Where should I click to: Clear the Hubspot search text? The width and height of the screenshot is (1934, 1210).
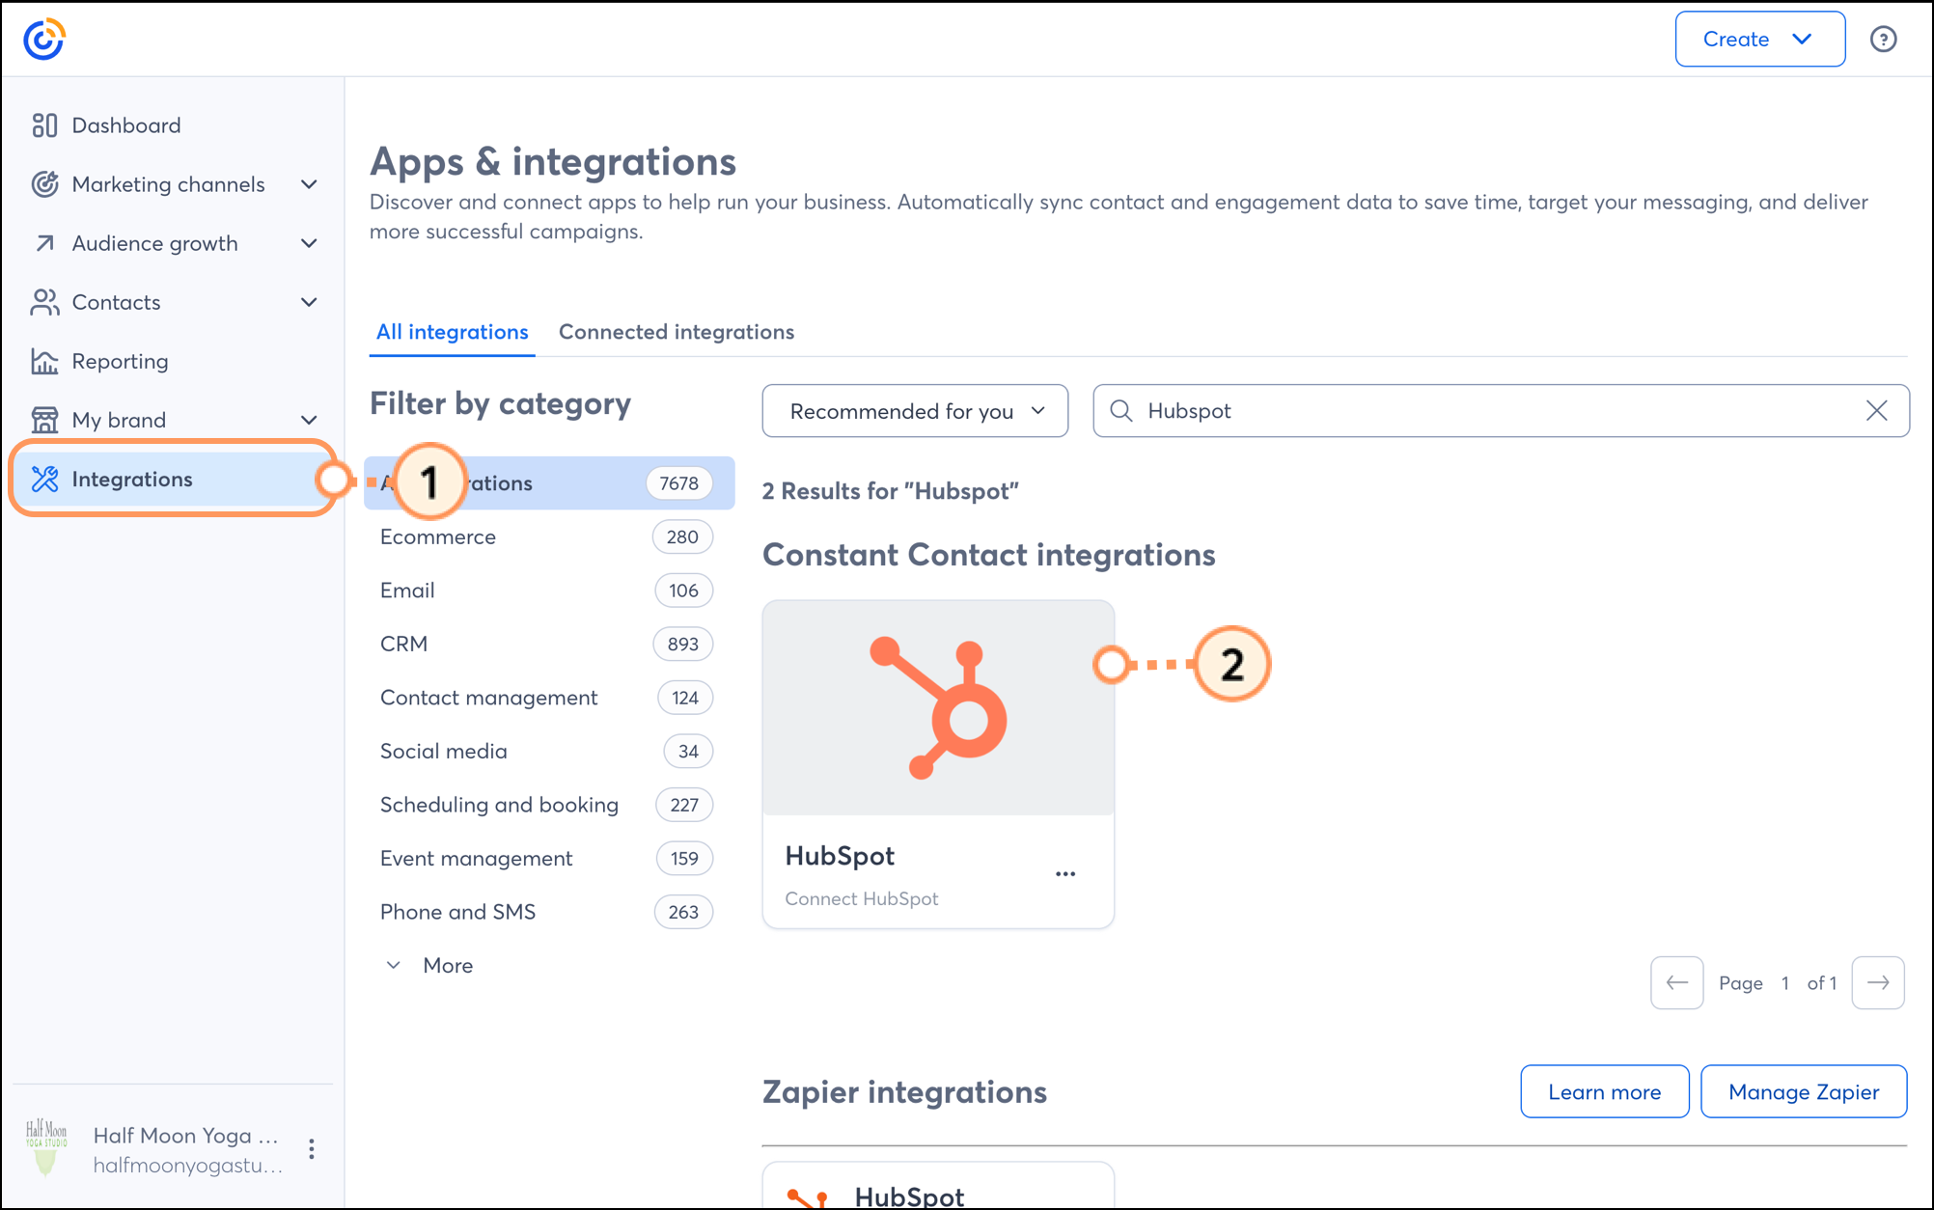1876,411
